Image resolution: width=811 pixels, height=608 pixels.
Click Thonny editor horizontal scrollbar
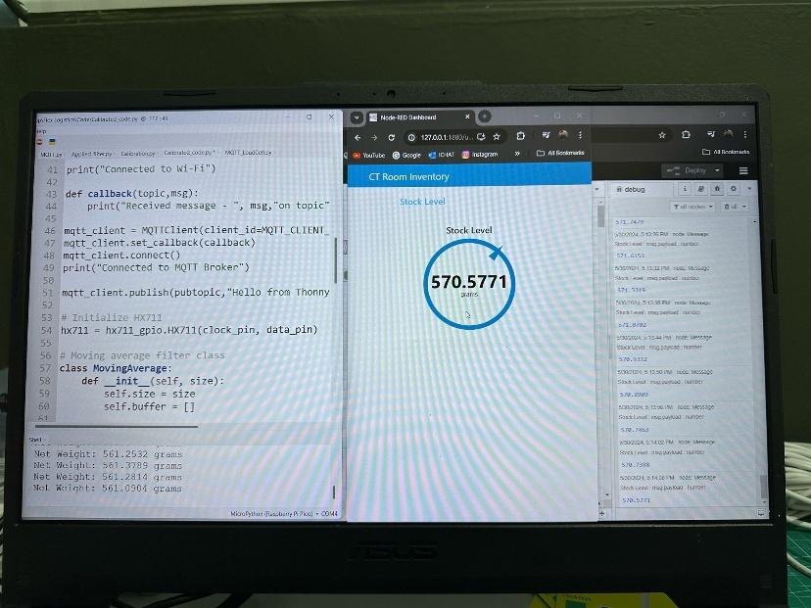coord(117,427)
